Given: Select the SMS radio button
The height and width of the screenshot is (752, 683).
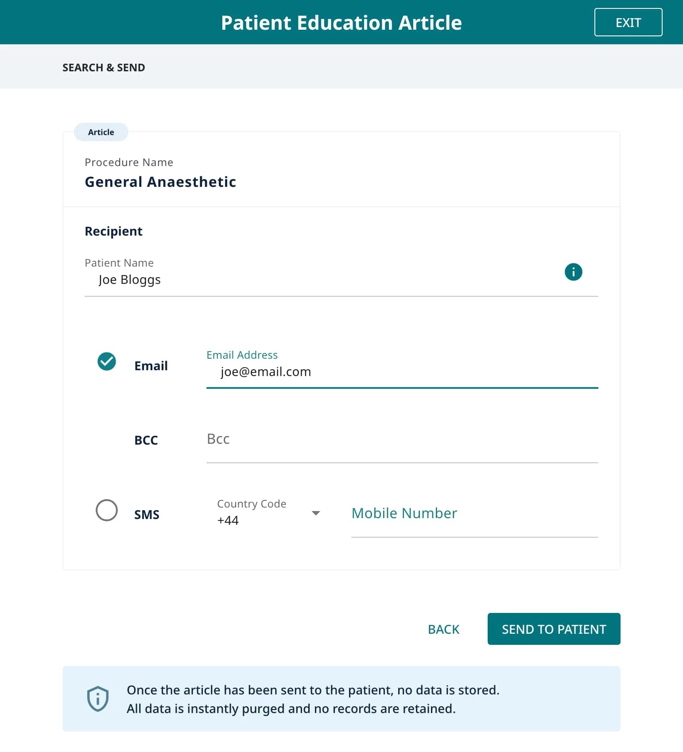Looking at the screenshot, I should point(107,510).
